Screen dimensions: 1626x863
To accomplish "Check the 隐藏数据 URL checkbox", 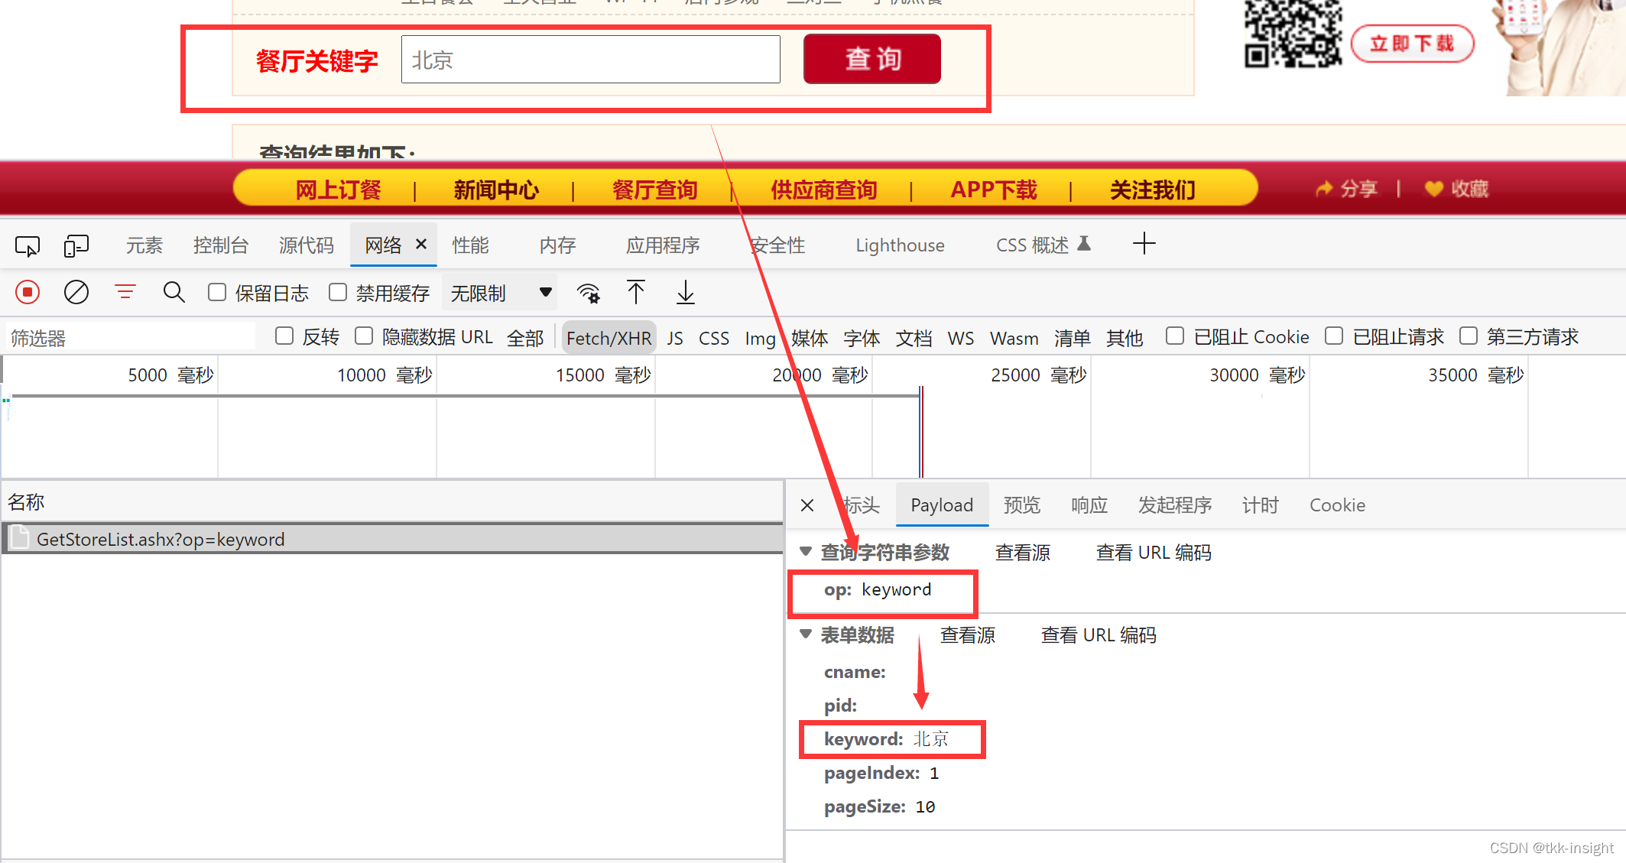I will [x=364, y=336].
